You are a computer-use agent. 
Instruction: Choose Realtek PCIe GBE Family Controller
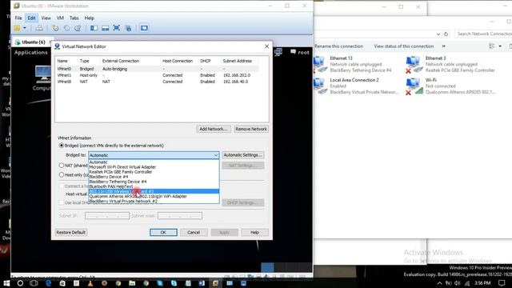pos(154,172)
